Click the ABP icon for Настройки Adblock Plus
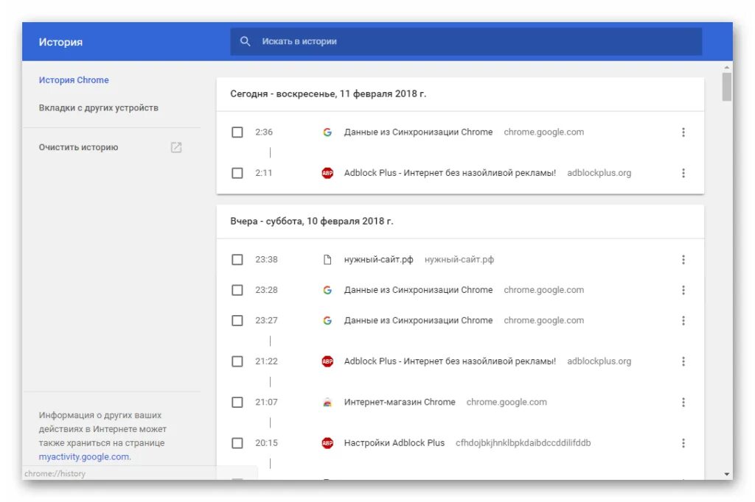 pos(327,443)
